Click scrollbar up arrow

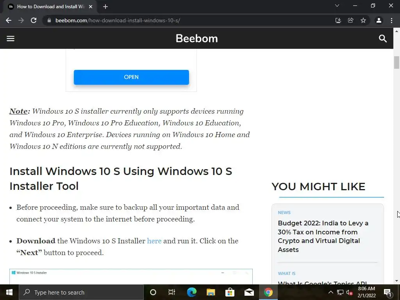click(x=396, y=31)
